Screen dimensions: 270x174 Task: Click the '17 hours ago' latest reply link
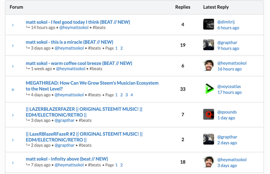coord(229,92)
